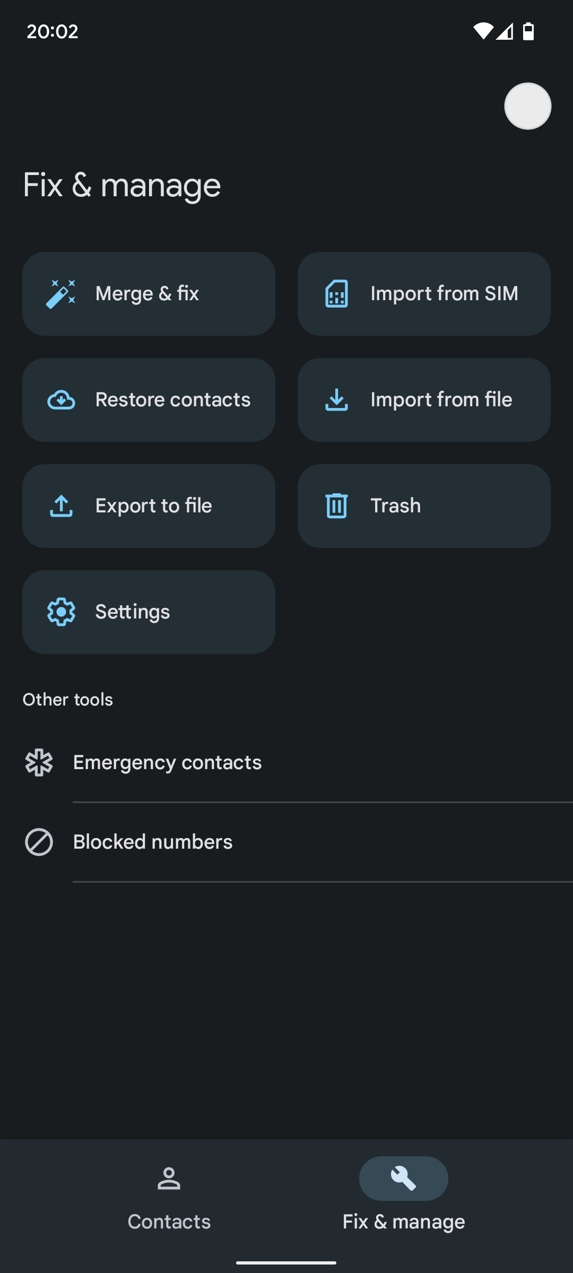
Task: Open Restore contacts
Action: [172, 400]
